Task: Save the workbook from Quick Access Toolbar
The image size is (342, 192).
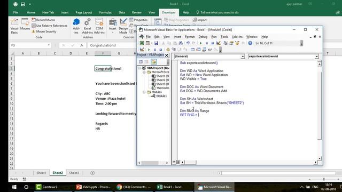Action: 22,4
